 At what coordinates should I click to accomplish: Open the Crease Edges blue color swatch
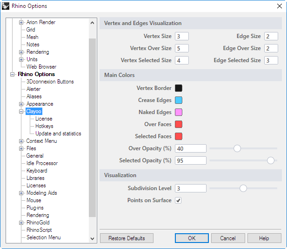179,100
